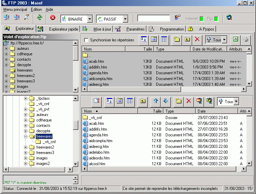This screenshot has width=256, height=194.
Task: Print the FTP file list
Action: pos(246,40)
